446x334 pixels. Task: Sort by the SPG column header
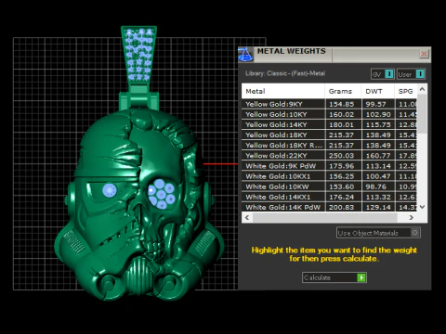click(406, 91)
